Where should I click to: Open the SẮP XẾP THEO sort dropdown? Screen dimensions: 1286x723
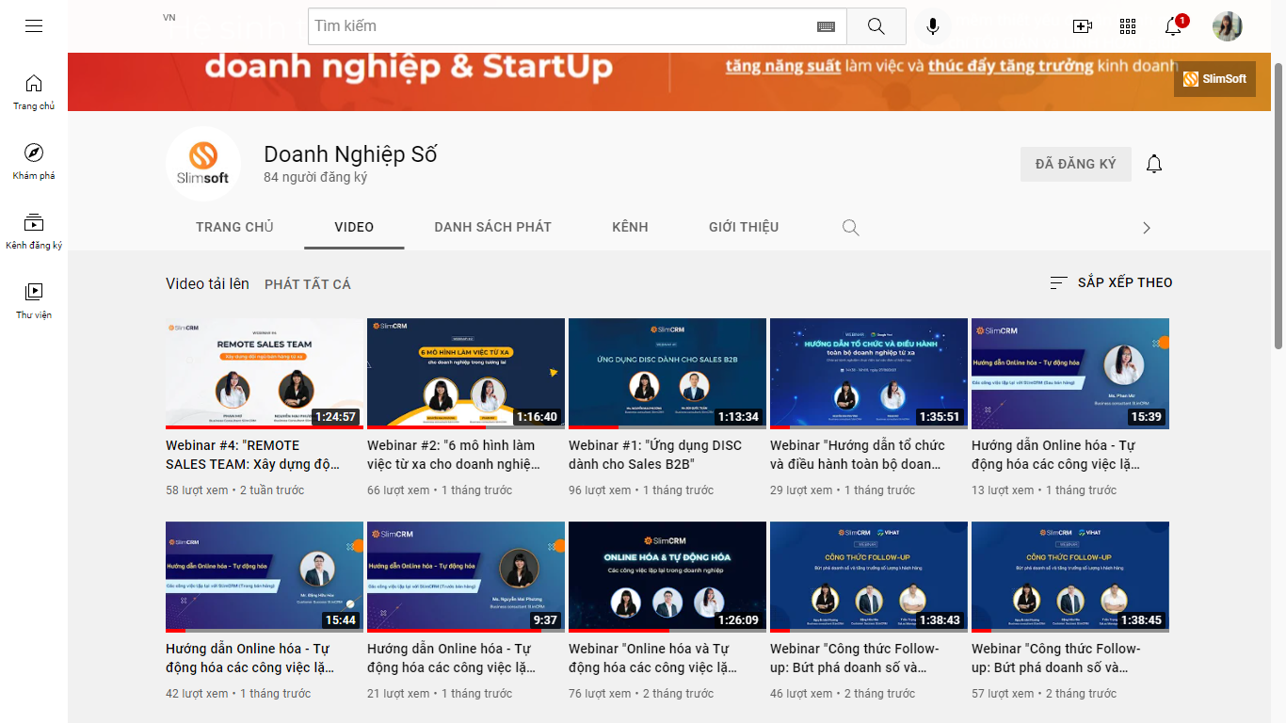[1111, 282]
